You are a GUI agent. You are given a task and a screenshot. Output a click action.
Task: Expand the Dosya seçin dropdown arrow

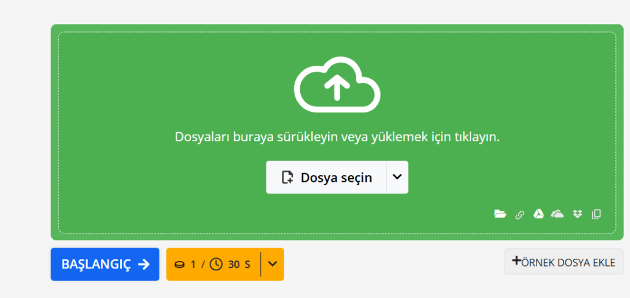tap(397, 177)
